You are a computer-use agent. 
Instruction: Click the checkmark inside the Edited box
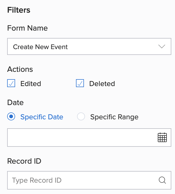tap(11, 84)
